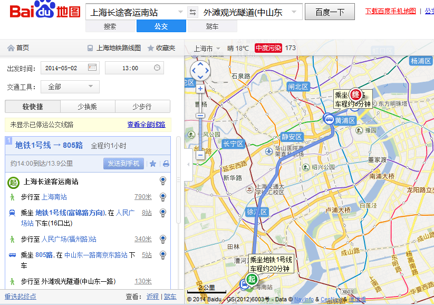This screenshot has width=434, height=305.
Task: Click the green 起 start marker on the map
Action: coord(252,279)
